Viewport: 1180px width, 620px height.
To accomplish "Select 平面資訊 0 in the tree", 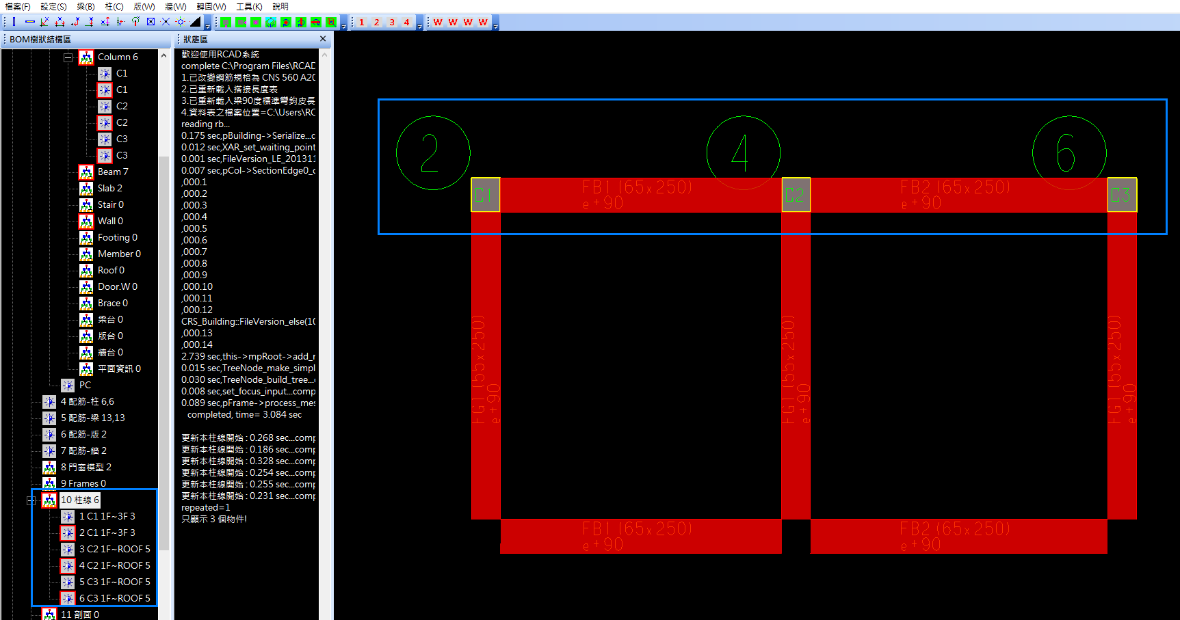I will [119, 368].
